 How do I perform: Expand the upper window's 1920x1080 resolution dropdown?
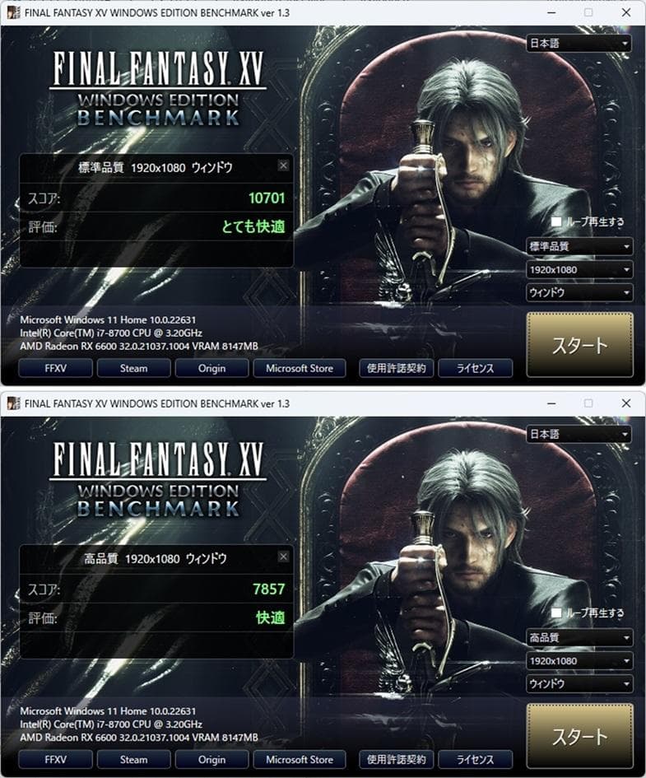pos(579,269)
